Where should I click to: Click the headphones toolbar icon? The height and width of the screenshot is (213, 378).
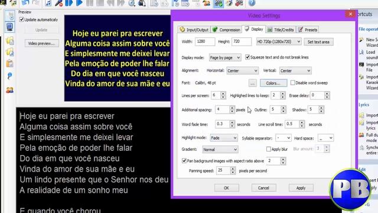tap(142, 3)
